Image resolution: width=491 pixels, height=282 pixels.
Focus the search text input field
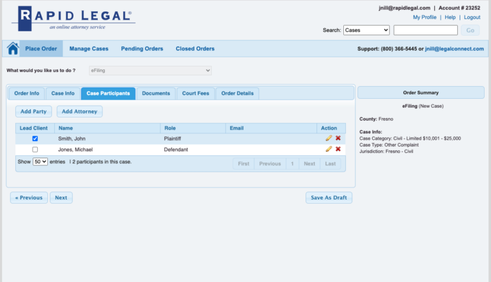pos(426,30)
